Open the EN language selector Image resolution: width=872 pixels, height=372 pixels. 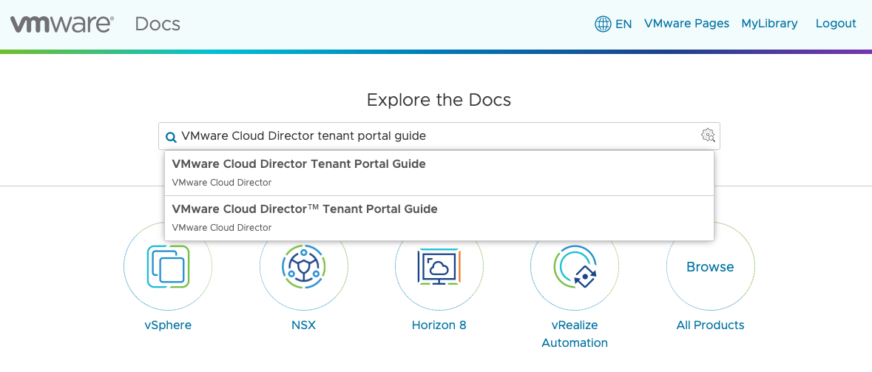(623, 24)
